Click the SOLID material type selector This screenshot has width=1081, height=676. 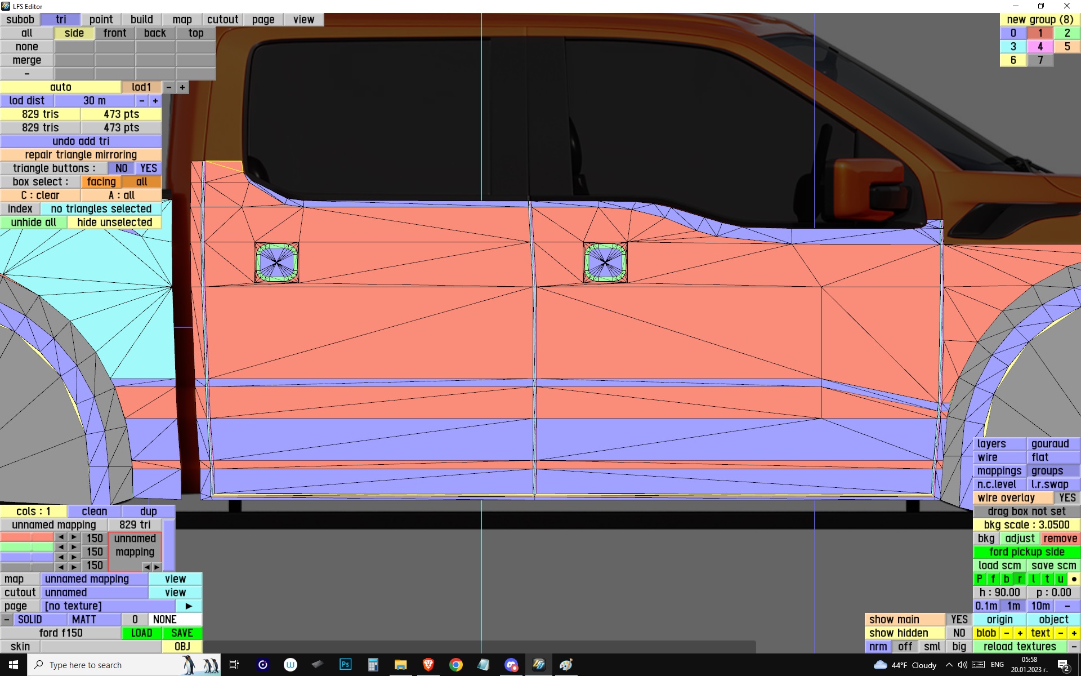pyautogui.click(x=29, y=620)
